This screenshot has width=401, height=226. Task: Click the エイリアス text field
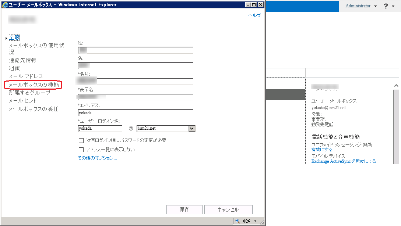(135, 113)
